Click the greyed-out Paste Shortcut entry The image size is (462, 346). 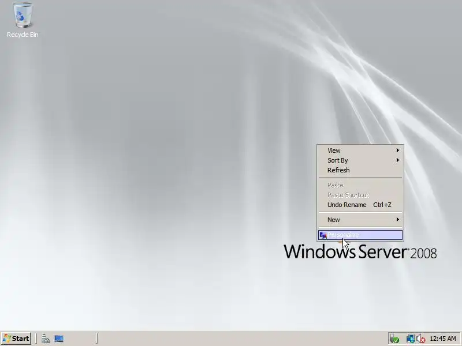click(x=360, y=195)
